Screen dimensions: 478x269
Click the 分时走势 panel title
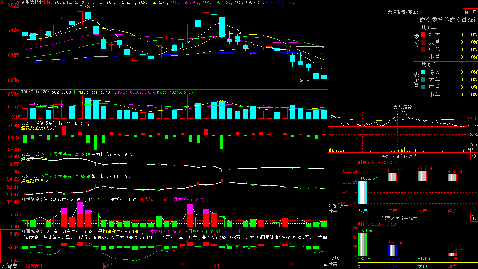click(x=403, y=107)
